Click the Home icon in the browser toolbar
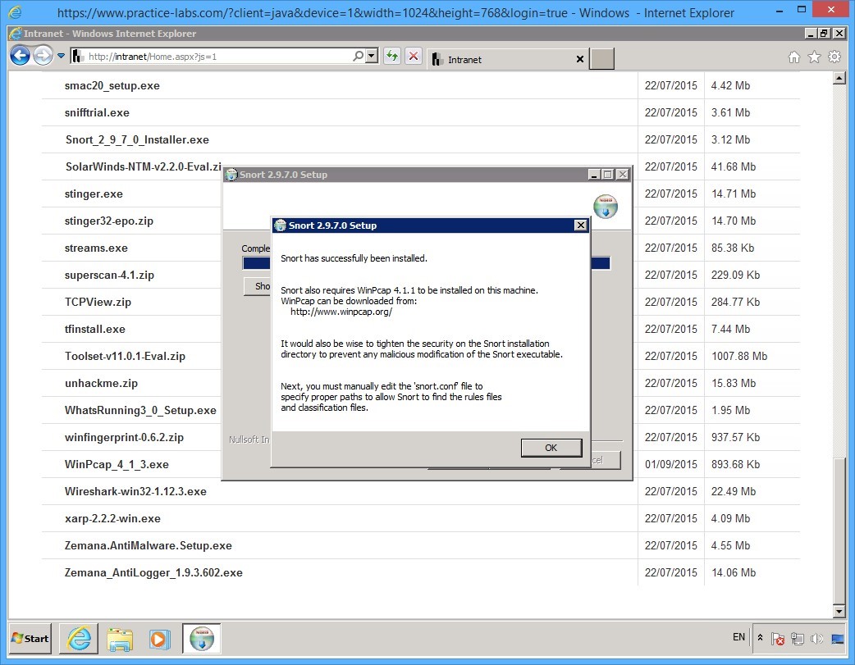Screen dimensions: 855x665 click(x=793, y=58)
